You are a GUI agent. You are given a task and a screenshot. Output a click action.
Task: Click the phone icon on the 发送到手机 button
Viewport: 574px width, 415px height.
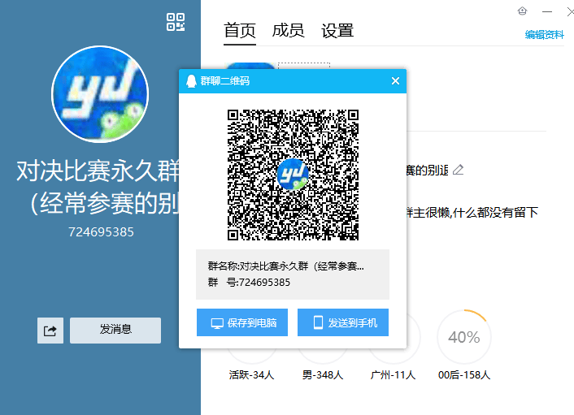pos(318,322)
